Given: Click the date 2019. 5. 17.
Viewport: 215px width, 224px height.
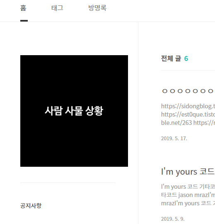Looking at the screenshot, I should click(x=174, y=138).
